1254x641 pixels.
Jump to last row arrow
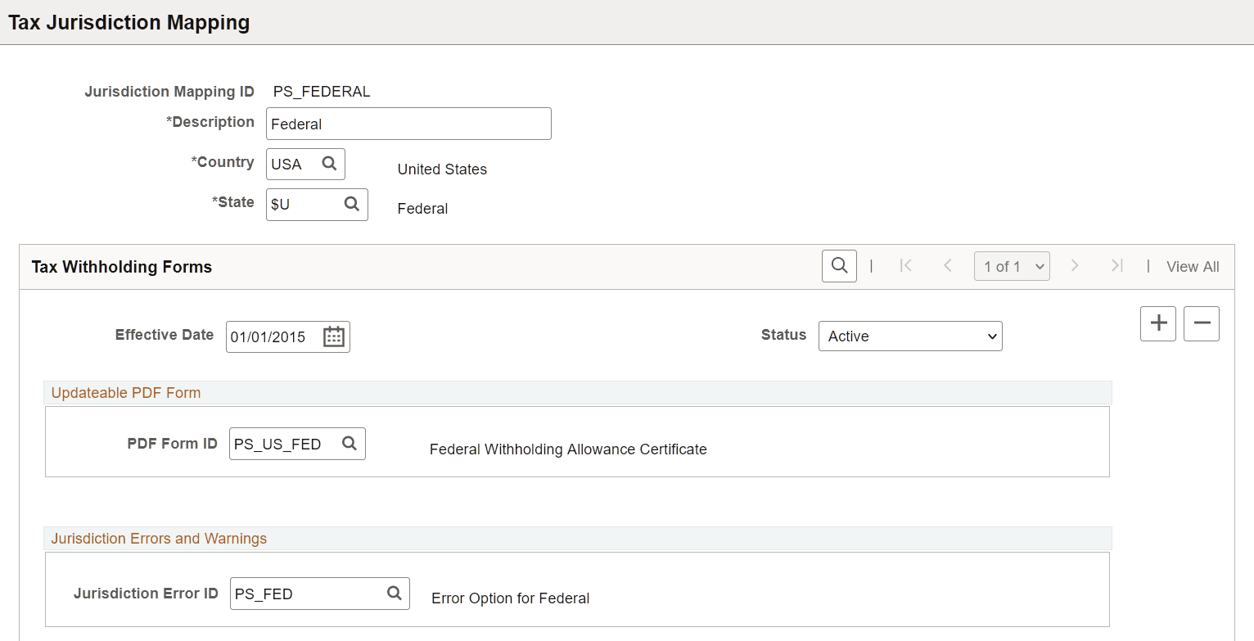1116,266
